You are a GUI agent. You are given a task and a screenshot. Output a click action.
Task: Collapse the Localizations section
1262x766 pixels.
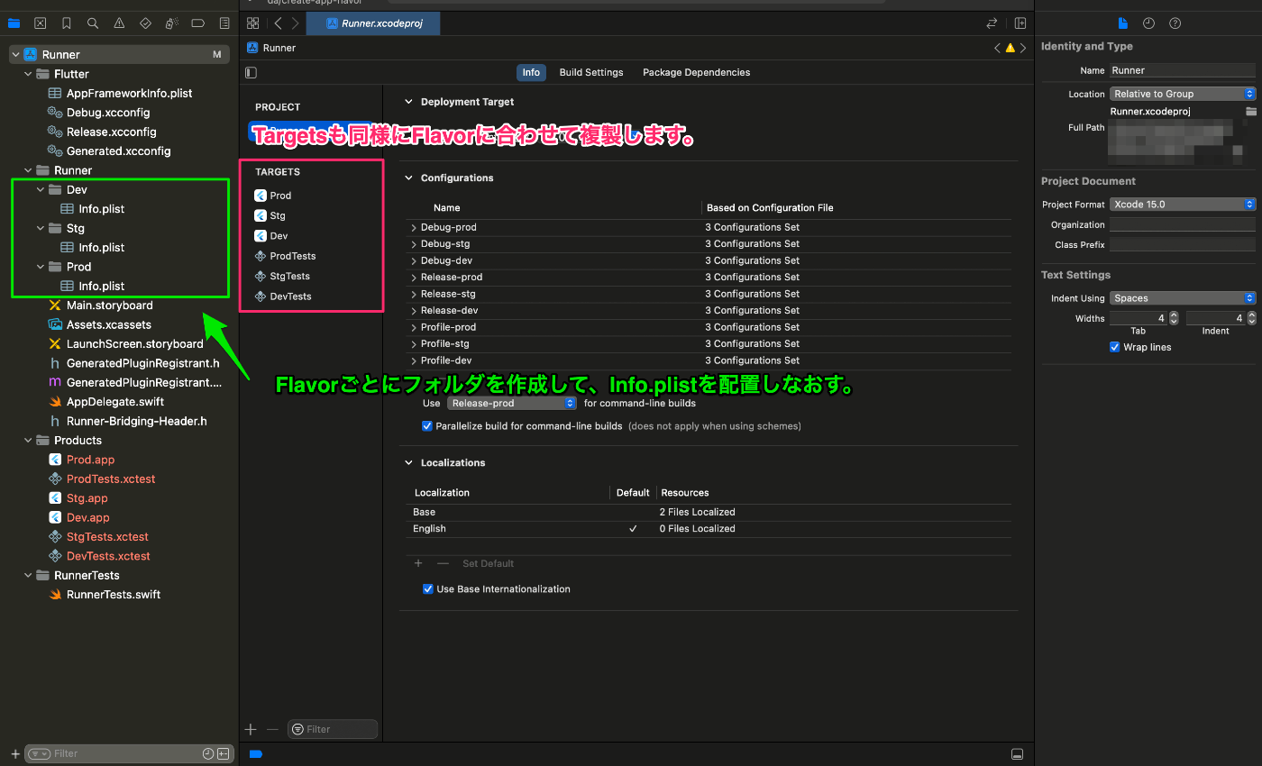point(408,463)
